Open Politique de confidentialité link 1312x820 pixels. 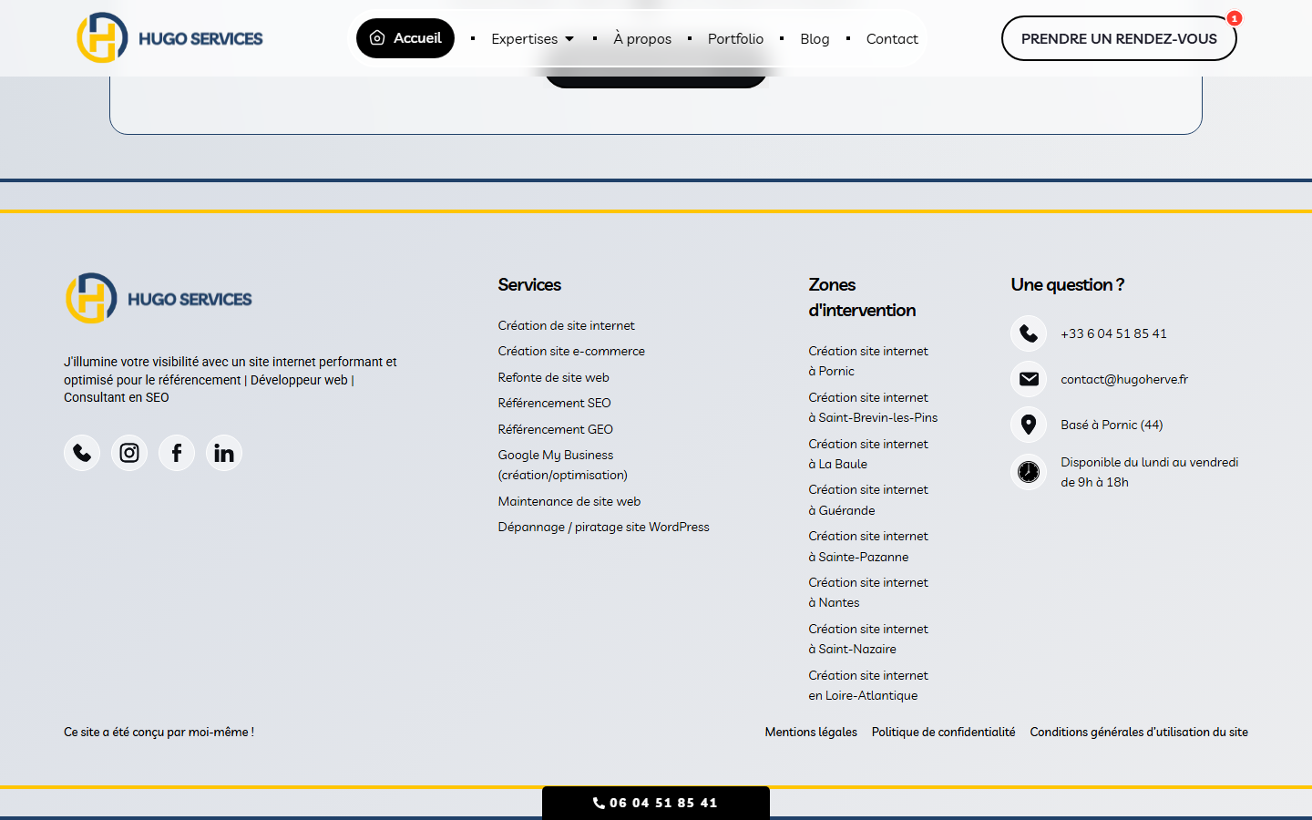click(x=944, y=732)
